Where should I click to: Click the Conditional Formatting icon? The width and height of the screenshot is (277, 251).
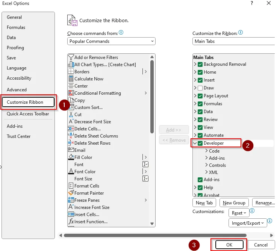point(71,93)
